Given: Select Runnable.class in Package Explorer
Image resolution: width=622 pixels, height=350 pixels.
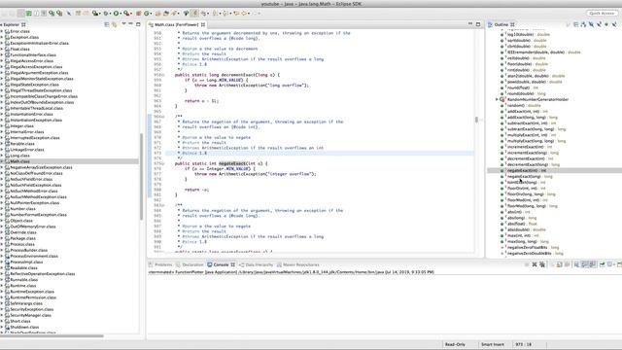Looking at the screenshot, I should [x=23, y=280].
